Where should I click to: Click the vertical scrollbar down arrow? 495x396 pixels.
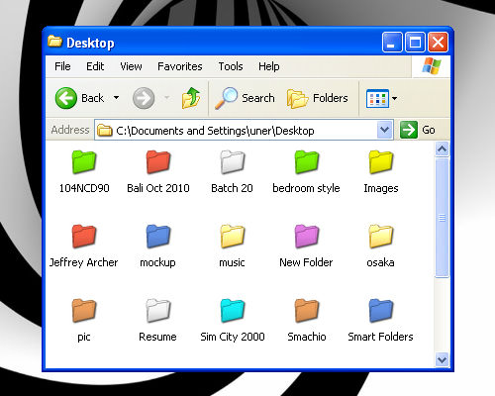pos(442,359)
